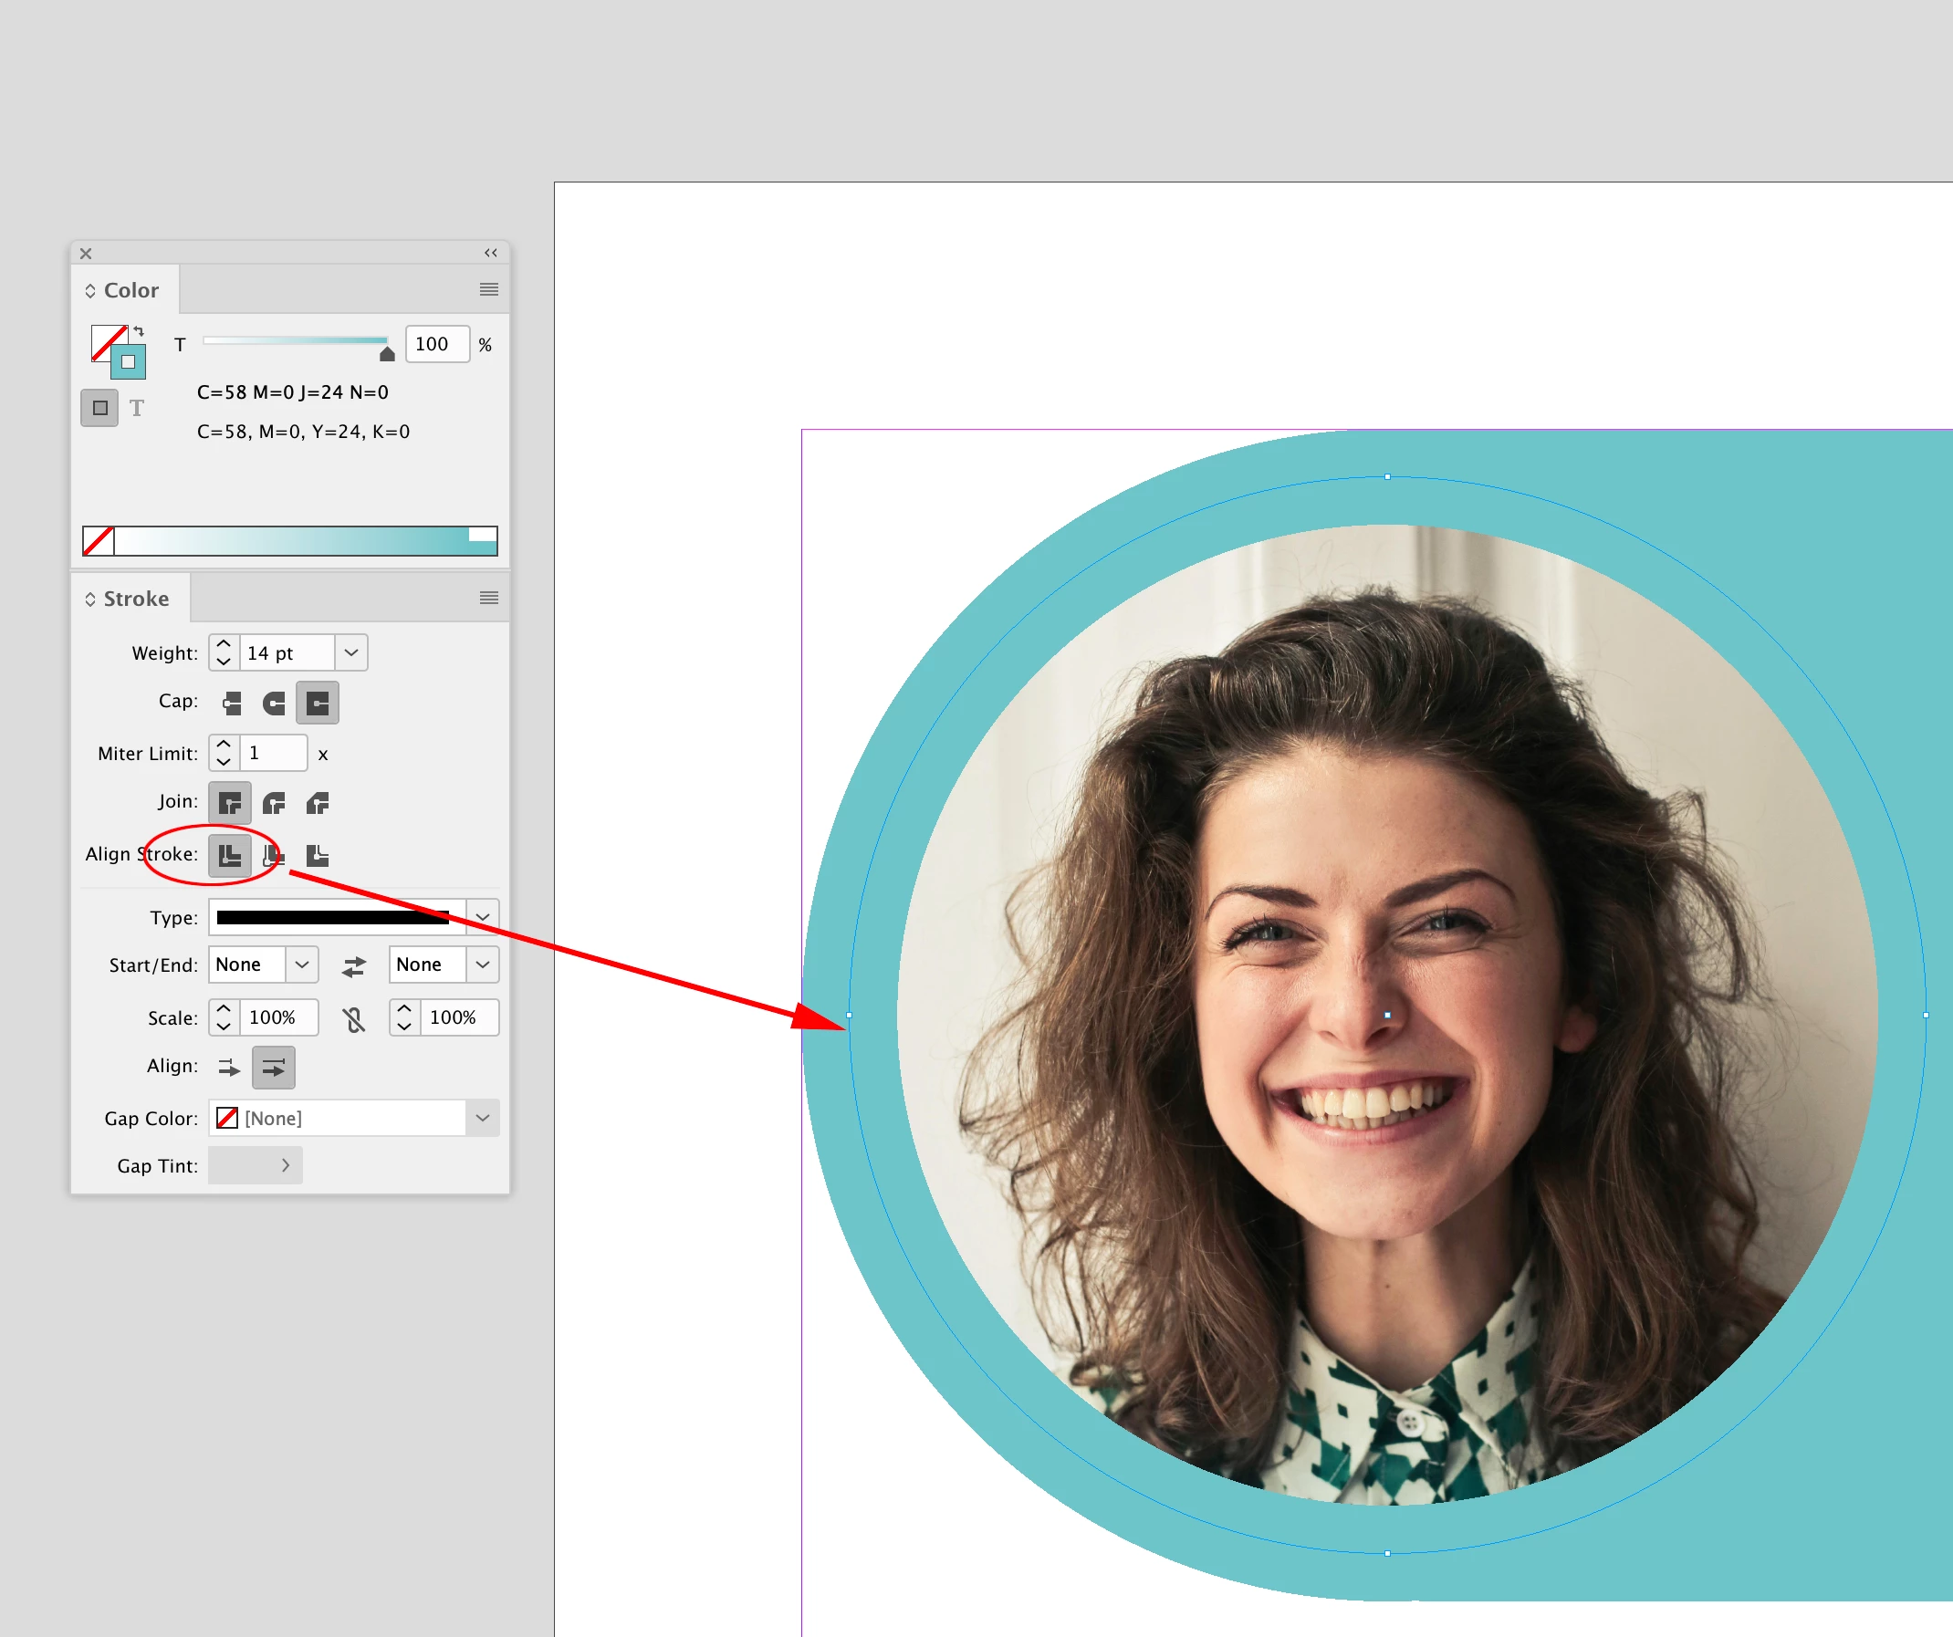Viewport: 1953px width, 1637px height.
Task: Click the Stroke panel tab
Action: (136, 598)
